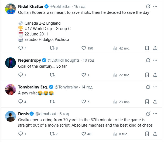164x142 pixels.
Task: Share Denis's goalkeeper tweet
Action: [x=155, y=134]
